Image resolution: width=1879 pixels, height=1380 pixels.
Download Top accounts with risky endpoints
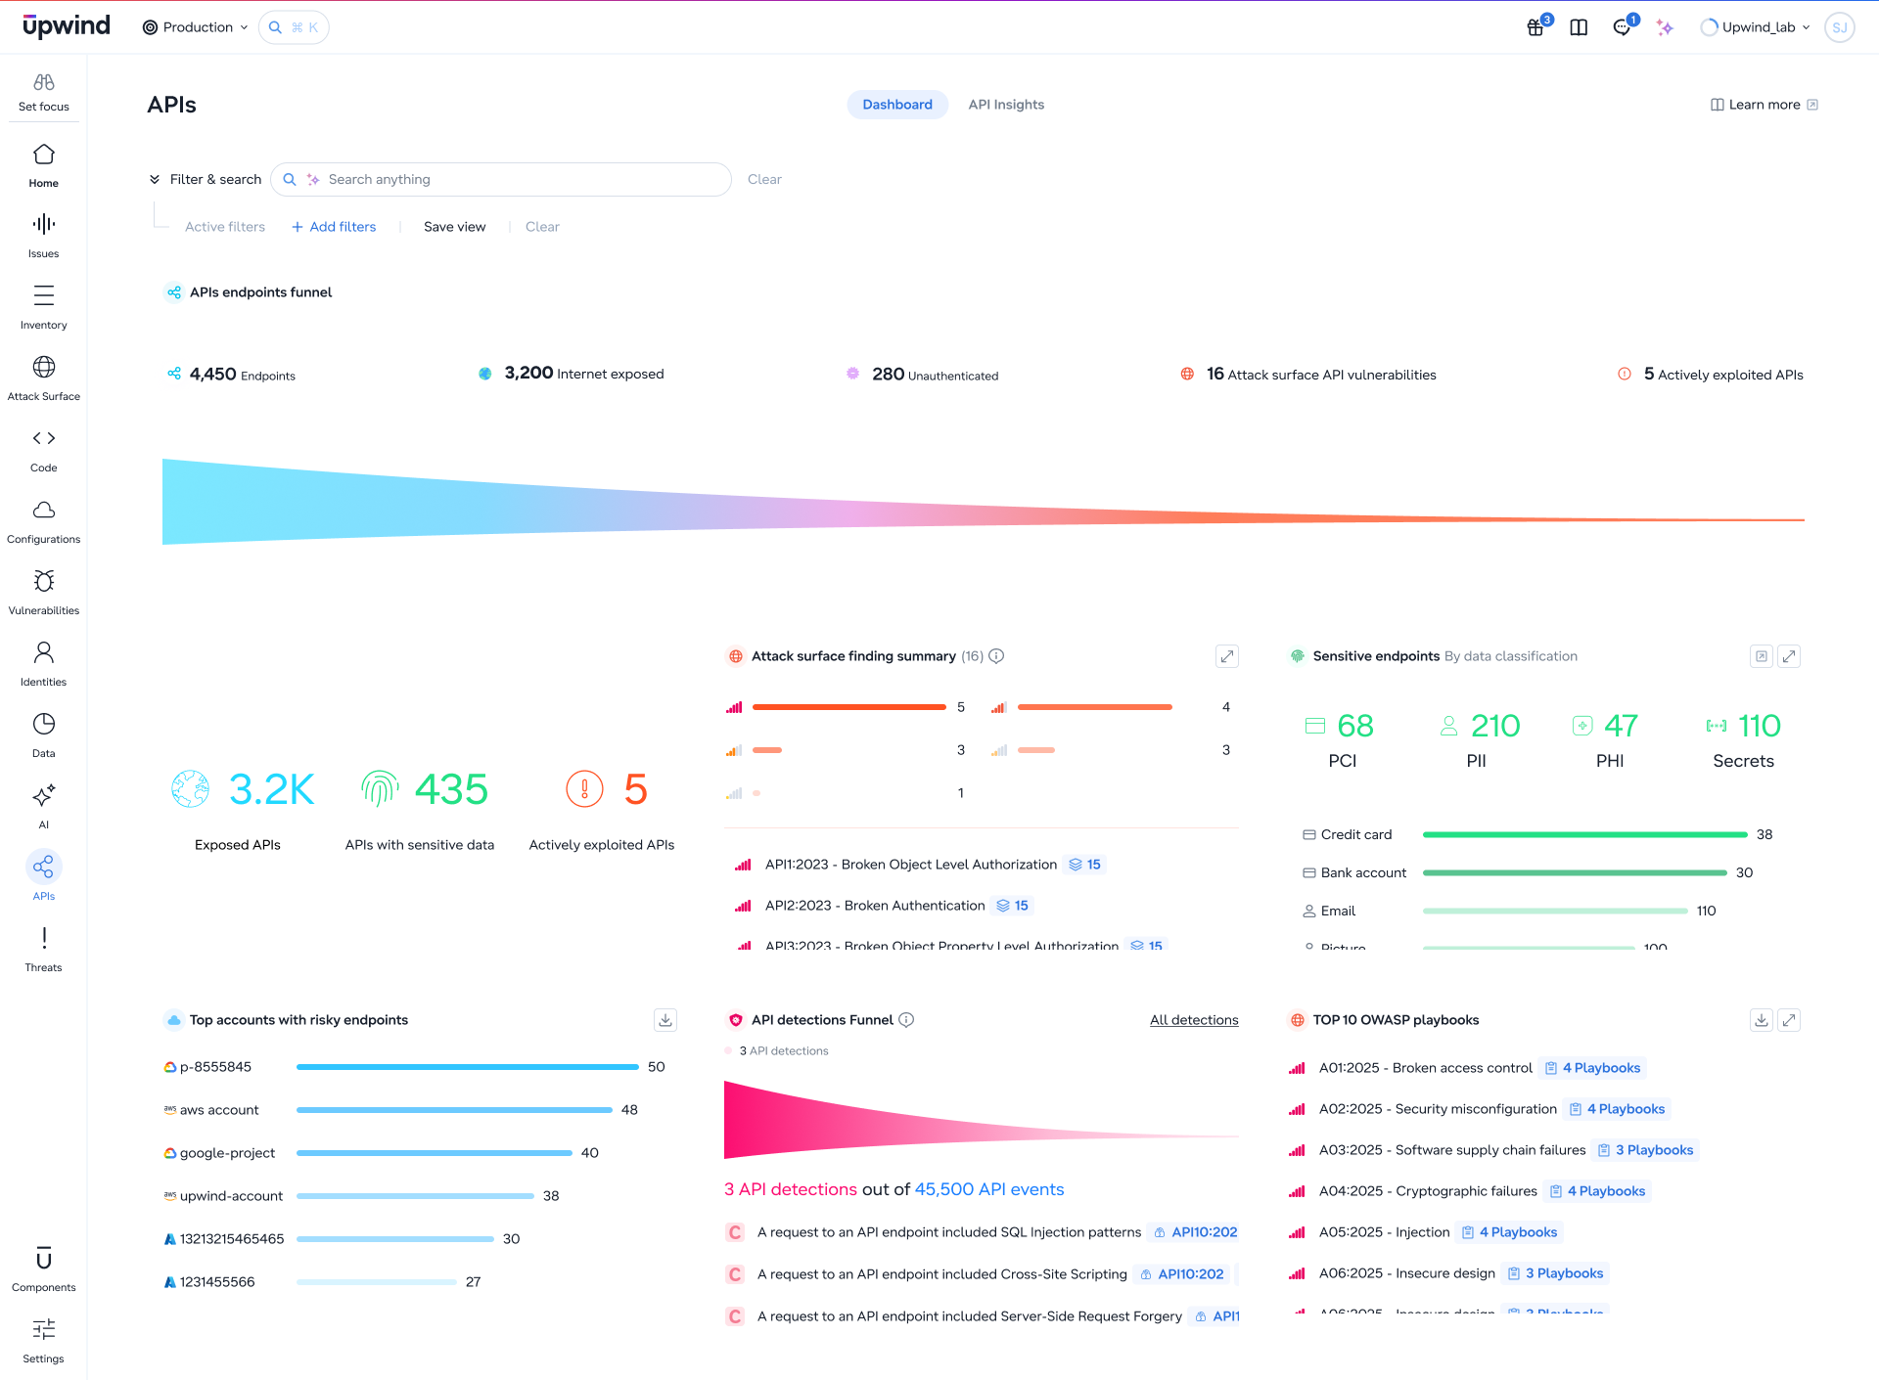click(x=665, y=1020)
